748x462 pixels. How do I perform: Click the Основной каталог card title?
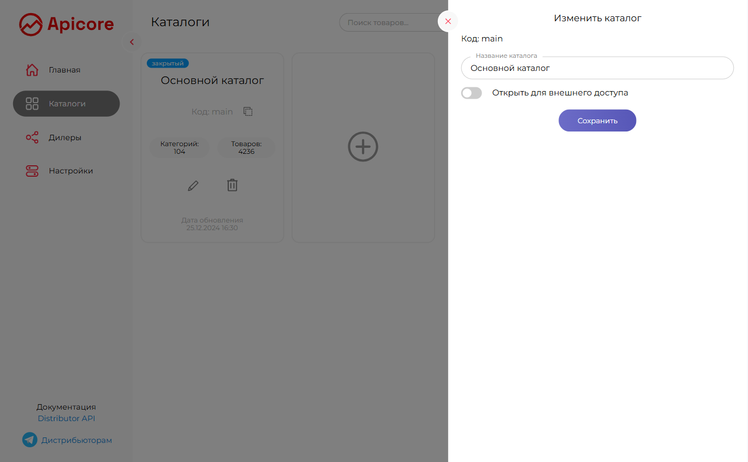[x=212, y=81]
